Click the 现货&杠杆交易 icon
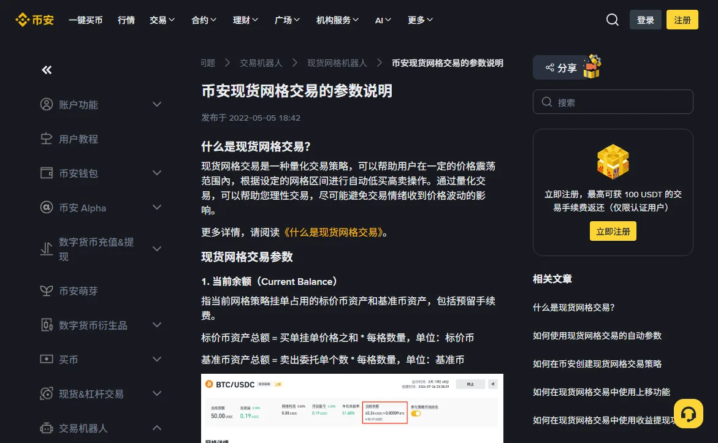The height and width of the screenshot is (443, 718). 47,393
